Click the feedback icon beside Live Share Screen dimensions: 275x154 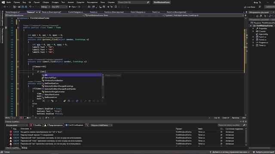[x=260, y=7]
